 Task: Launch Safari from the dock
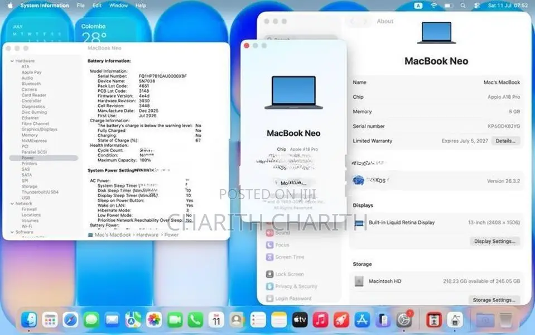coord(71,320)
